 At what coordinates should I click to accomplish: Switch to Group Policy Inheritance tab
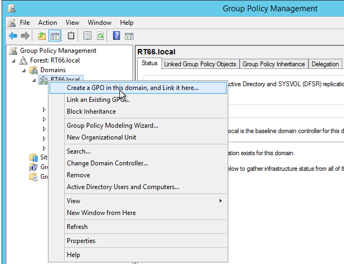(x=273, y=64)
